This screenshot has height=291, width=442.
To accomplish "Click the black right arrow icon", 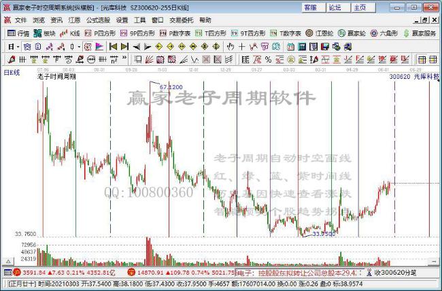I will tap(147, 47).
